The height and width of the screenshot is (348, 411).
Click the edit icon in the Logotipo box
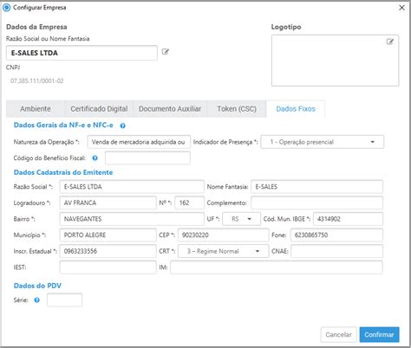tap(390, 42)
